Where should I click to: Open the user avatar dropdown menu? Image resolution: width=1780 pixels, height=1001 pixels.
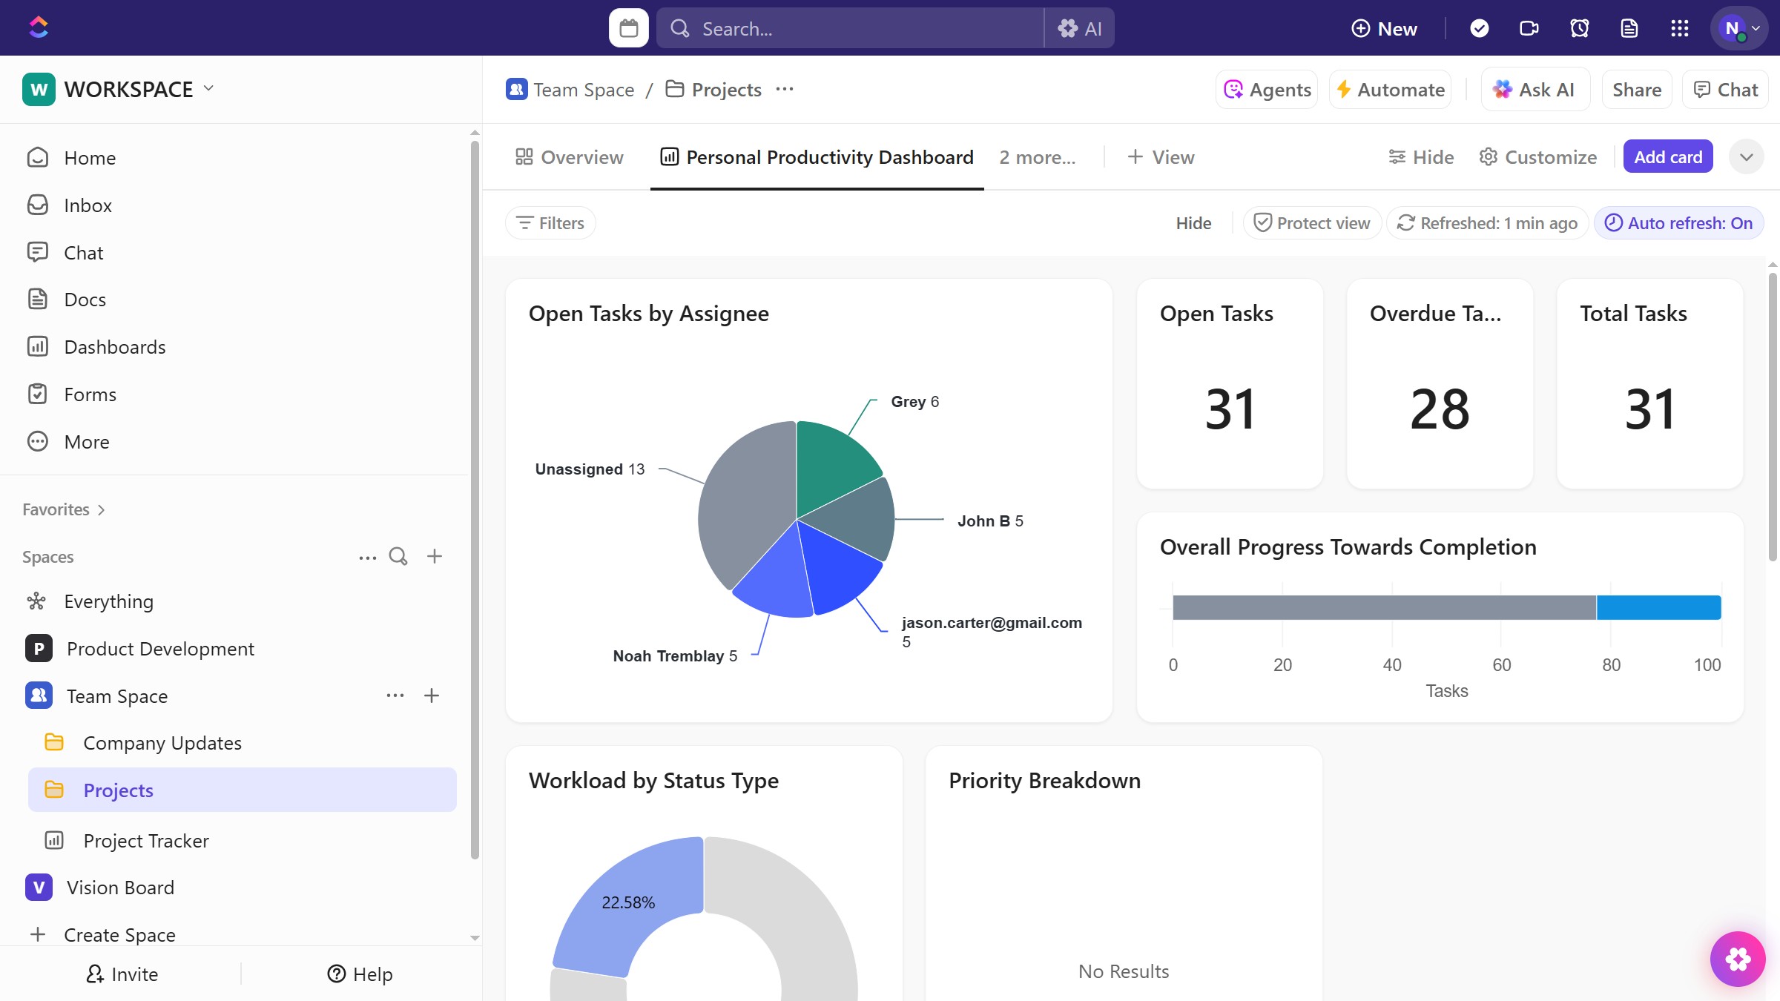(1738, 27)
